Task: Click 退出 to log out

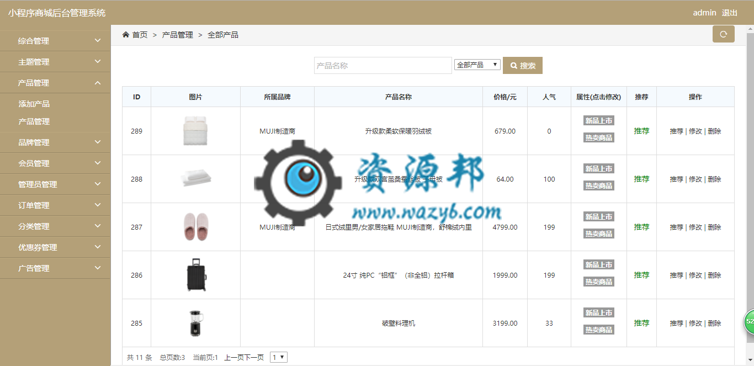Action: click(x=729, y=13)
